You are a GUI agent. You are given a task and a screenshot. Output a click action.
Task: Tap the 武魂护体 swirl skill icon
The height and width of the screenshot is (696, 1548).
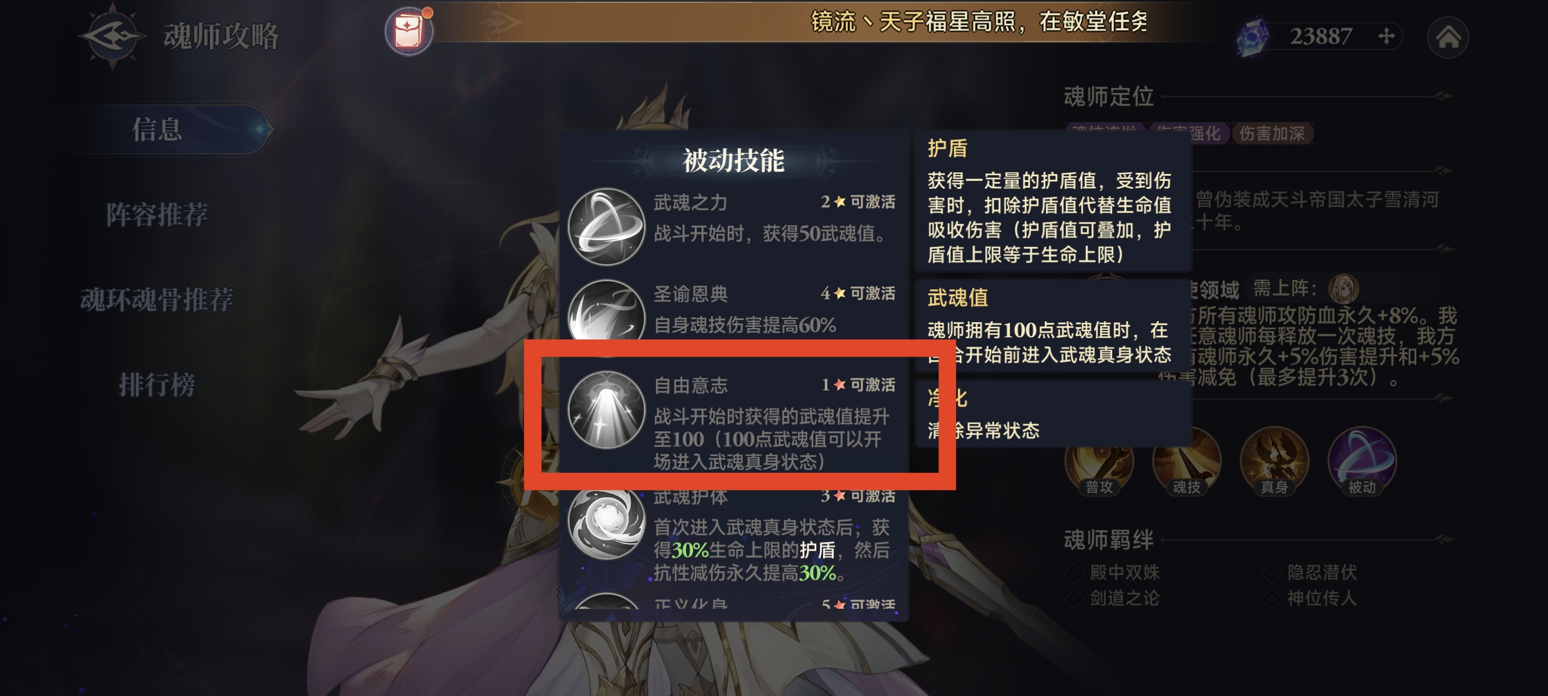tap(606, 521)
